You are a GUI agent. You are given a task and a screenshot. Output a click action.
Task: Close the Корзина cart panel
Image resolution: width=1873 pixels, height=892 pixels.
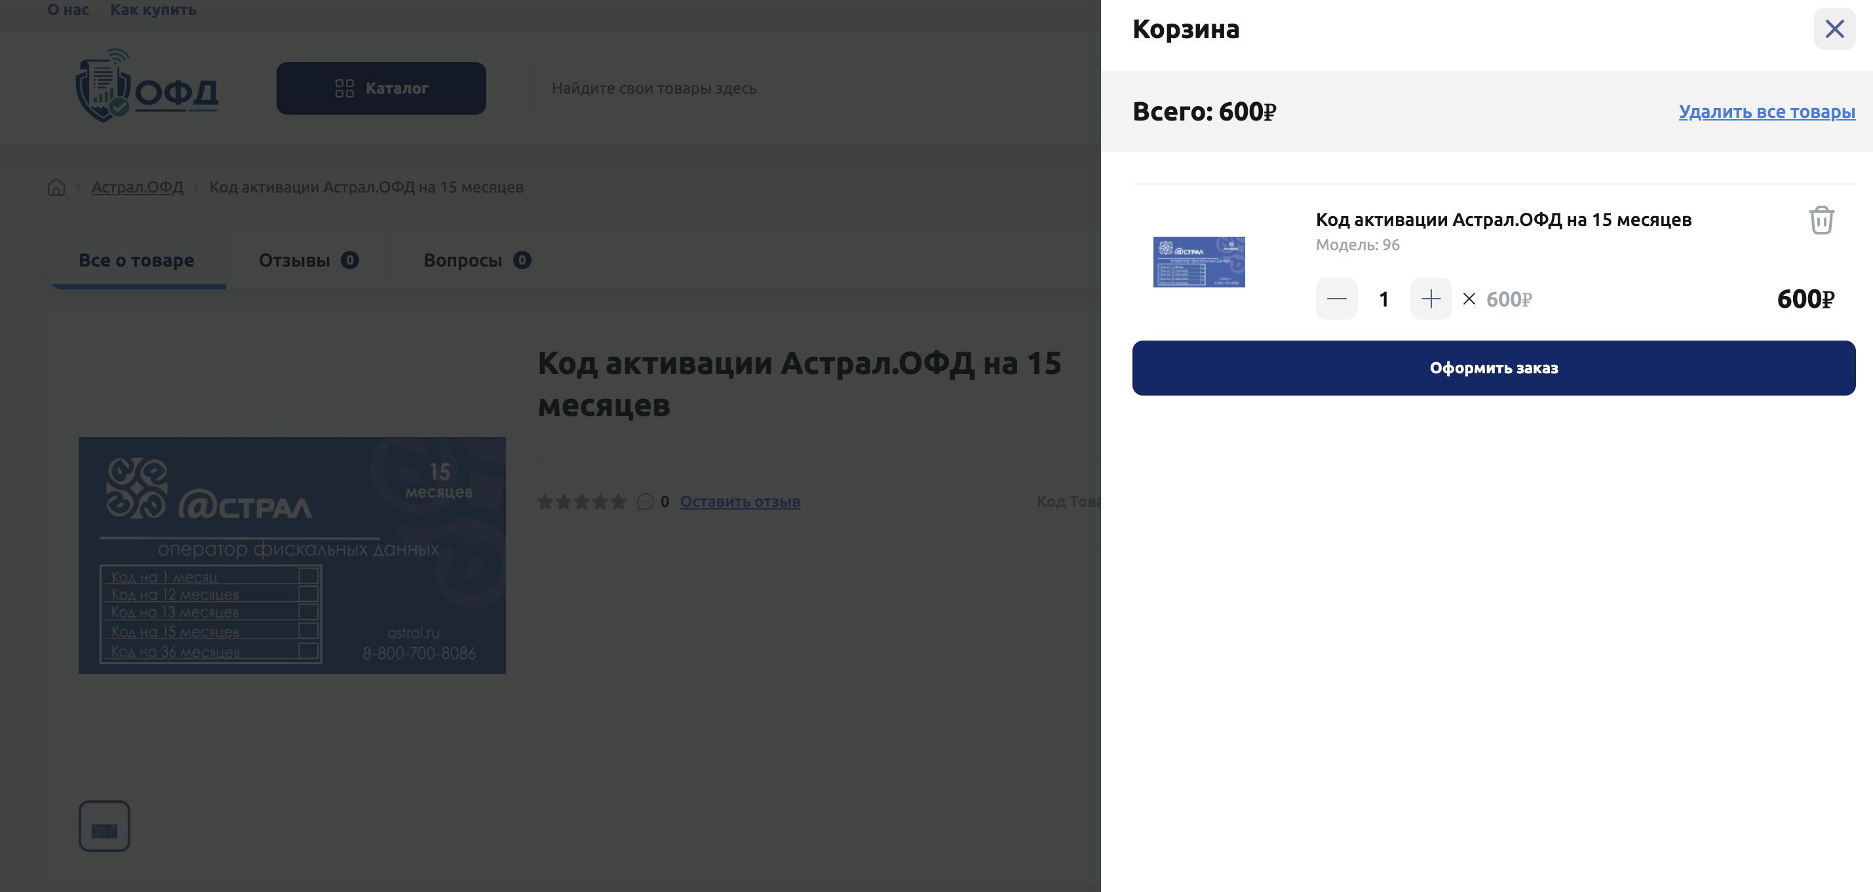pyautogui.click(x=1834, y=29)
